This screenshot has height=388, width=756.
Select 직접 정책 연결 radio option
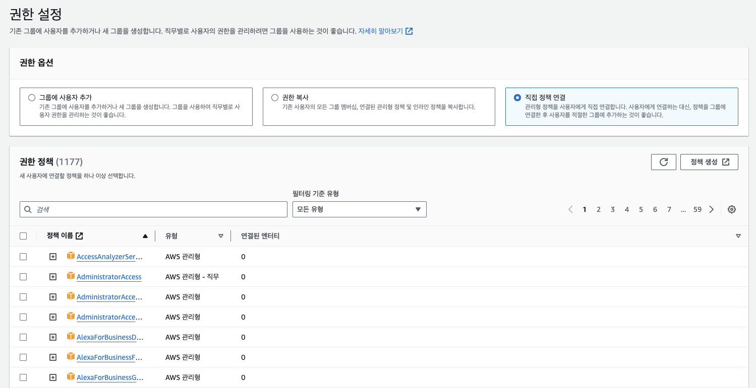[x=517, y=98]
